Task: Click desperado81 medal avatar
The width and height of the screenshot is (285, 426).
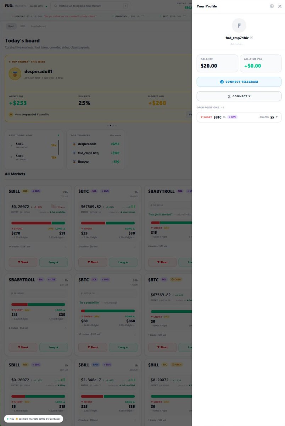Action: pyautogui.click(x=15, y=74)
